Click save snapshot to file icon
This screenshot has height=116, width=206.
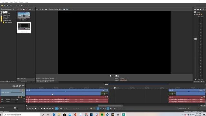[x=67, y=9]
